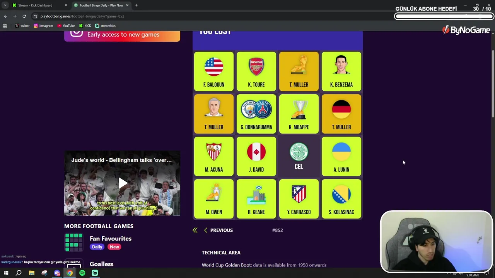This screenshot has height=278, width=495.
Task: Click the TECHNICAL AREA heading
Action: click(221, 253)
